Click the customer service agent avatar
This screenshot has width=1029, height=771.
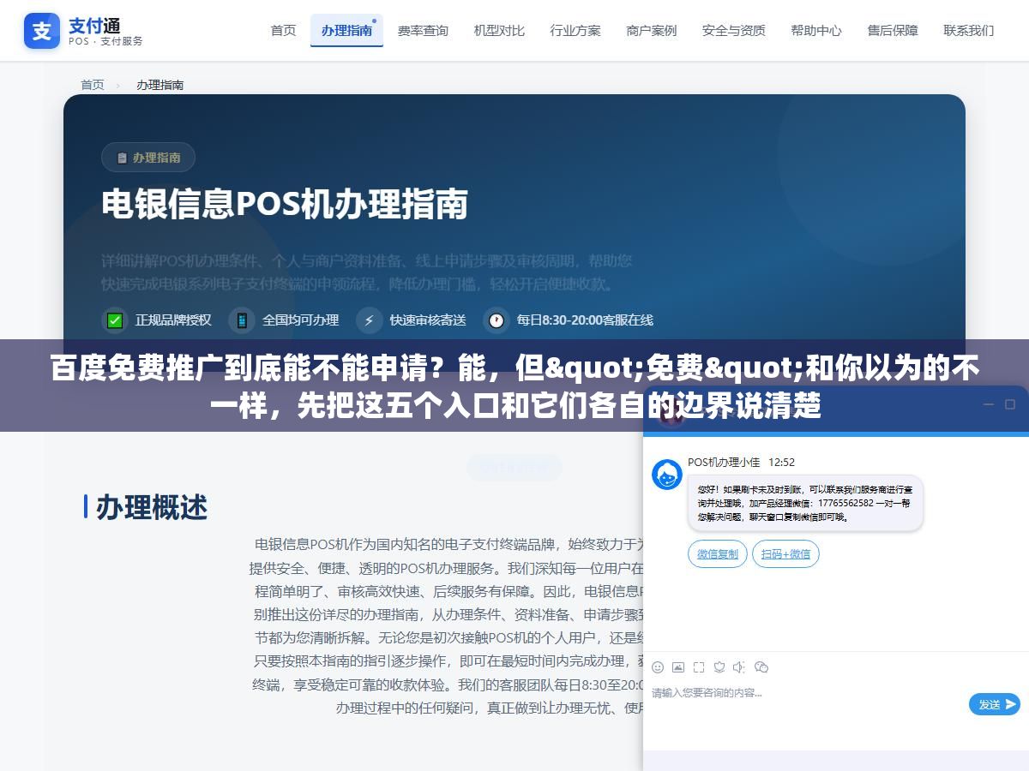coord(667,475)
